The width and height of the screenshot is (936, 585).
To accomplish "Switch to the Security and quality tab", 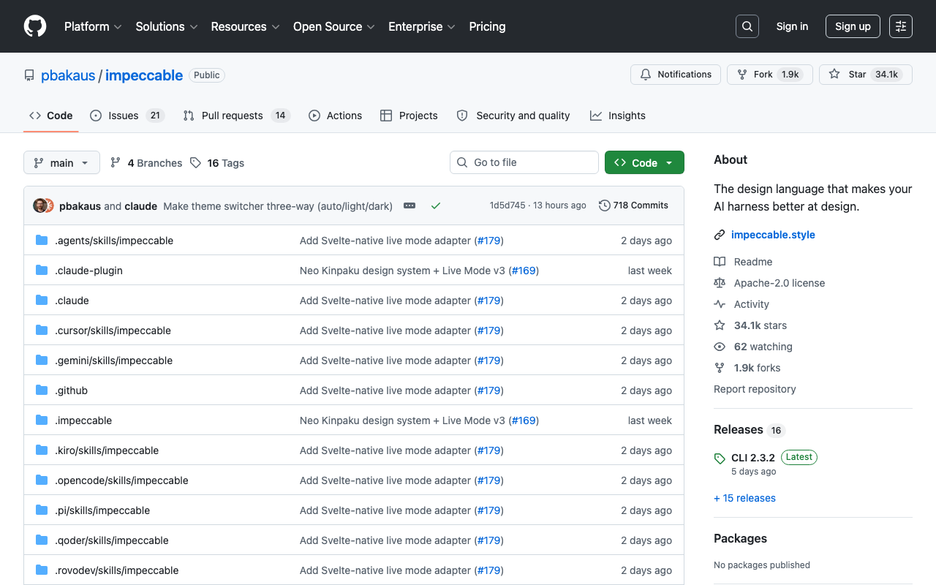I will 513,116.
